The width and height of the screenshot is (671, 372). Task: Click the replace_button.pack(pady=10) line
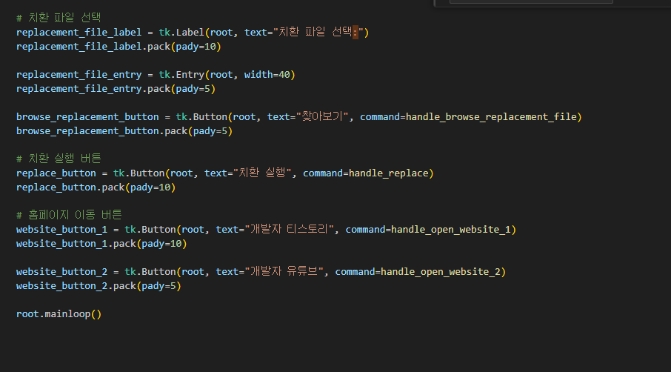tap(96, 187)
